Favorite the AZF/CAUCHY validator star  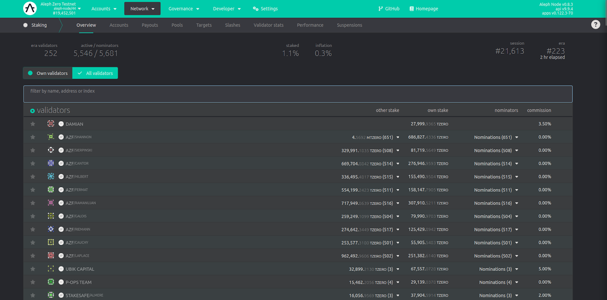click(33, 242)
